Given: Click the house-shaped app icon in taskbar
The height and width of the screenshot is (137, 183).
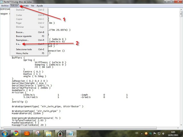Looking at the screenshot, I should [60, 133].
